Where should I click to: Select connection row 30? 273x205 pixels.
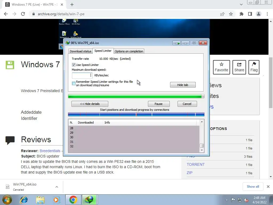[x=134, y=137]
